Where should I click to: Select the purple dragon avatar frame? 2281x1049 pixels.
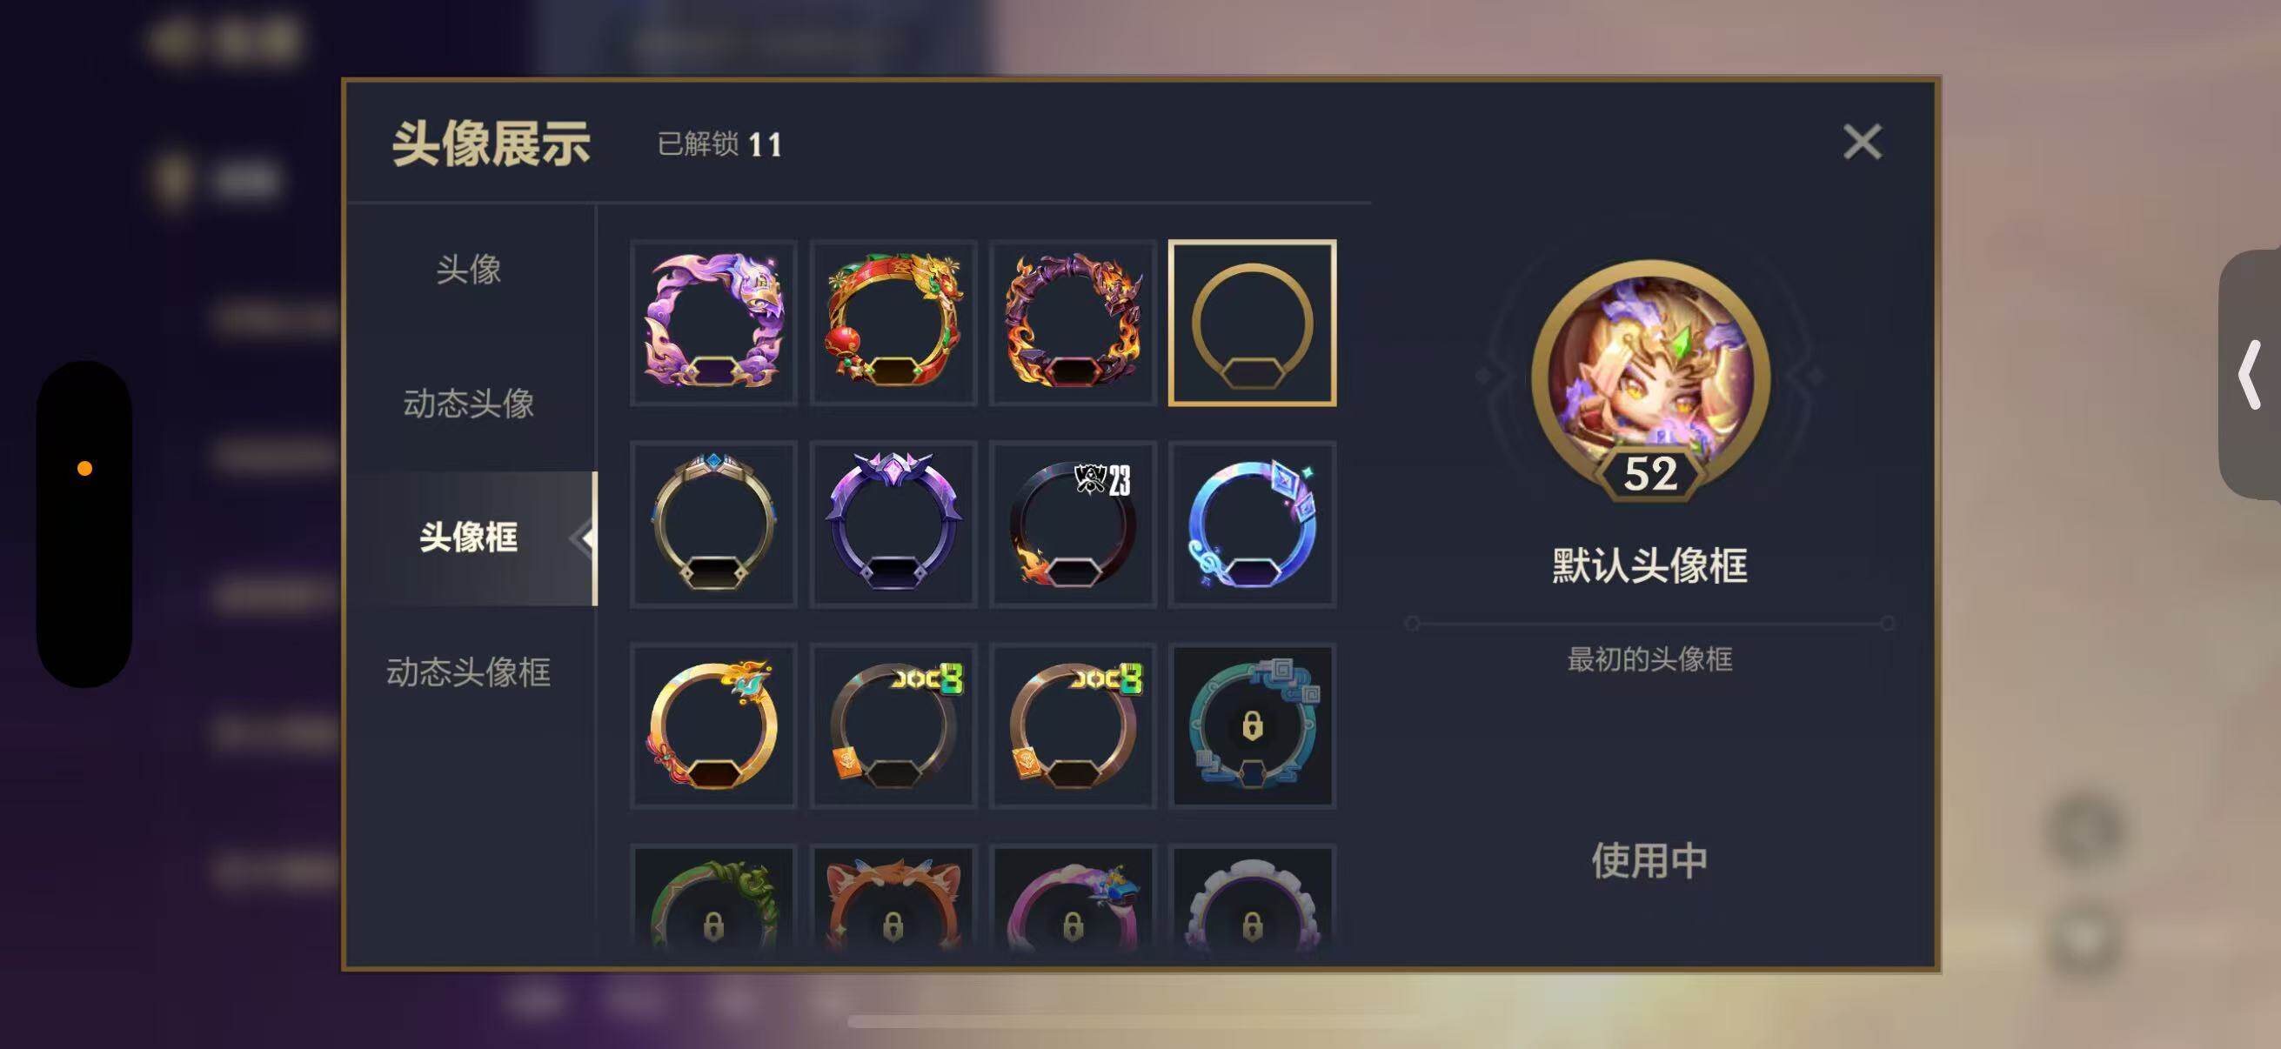point(713,322)
